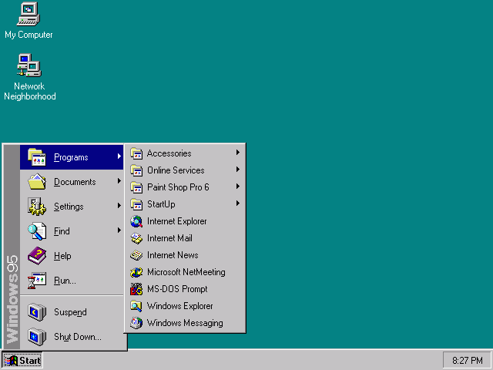This screenshot has height=370, width=493.
Task: Launch Microsoft NetMeeting via its label
Action: [x=186, y=272]
